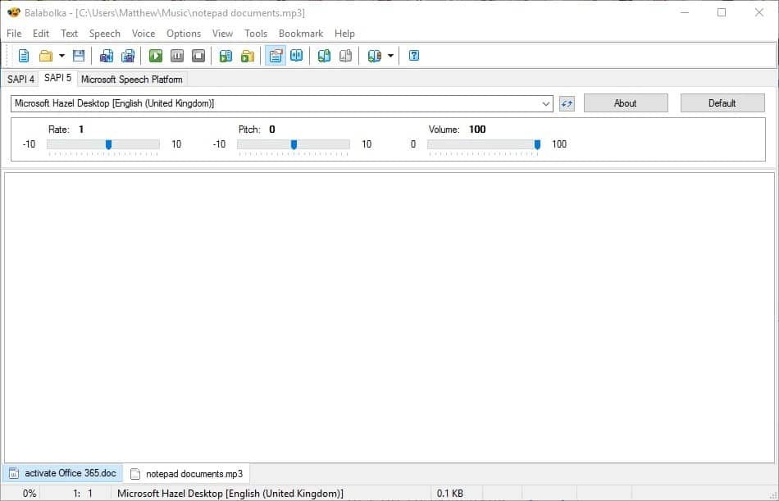Expand the arrow next to the bookmark list icon
Screen dimensions: 779x501
390,56
